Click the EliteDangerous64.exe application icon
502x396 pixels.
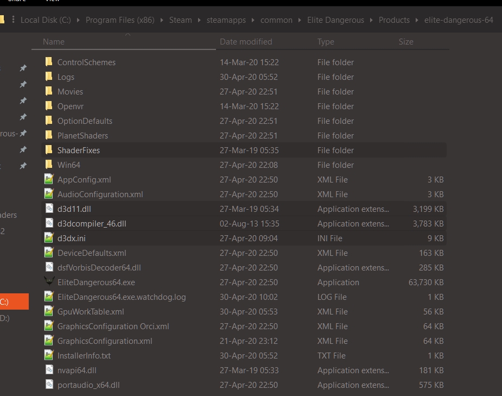49,281
